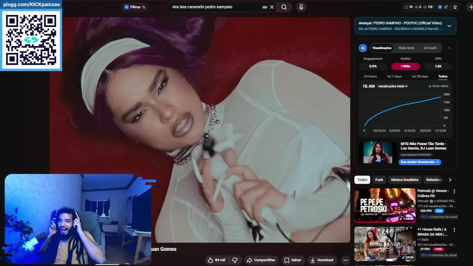Open the vidIQ Filtros button

pos(135,7)
